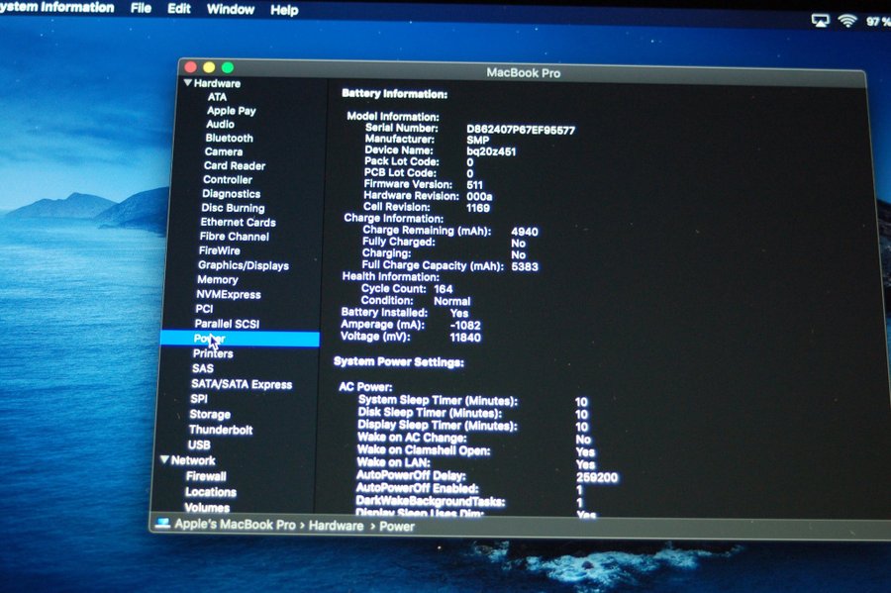This screenshot has height=593, width=891.
Task: Select Graphics/Displays in the sidebar
Action: pos(244,265)
